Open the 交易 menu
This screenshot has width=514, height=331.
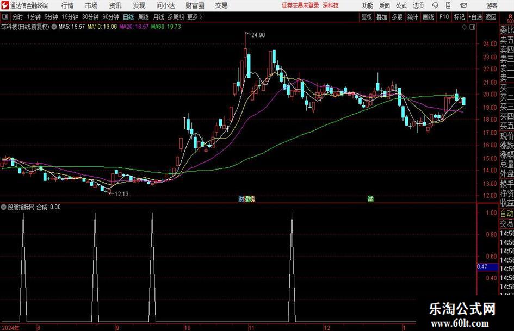(x=221, y=5)
